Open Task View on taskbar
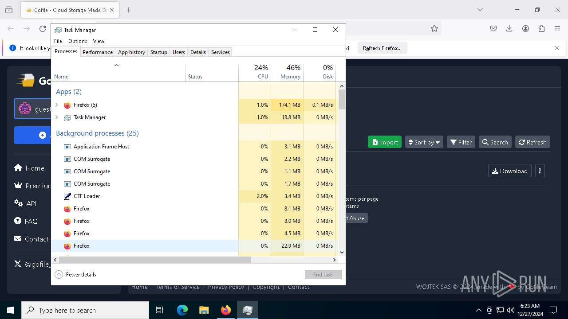This screenshot has height=319, width=568. point(160,310)
